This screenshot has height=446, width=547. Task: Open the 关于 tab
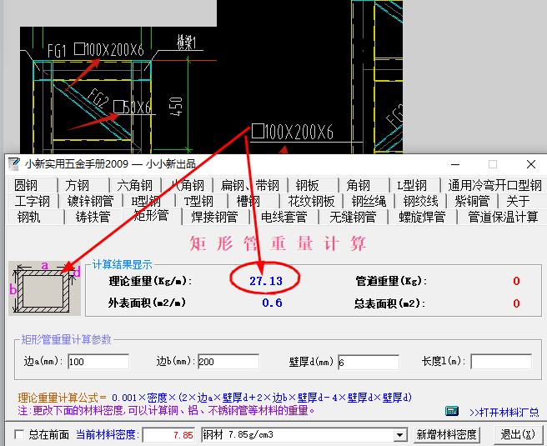(521, 201)
